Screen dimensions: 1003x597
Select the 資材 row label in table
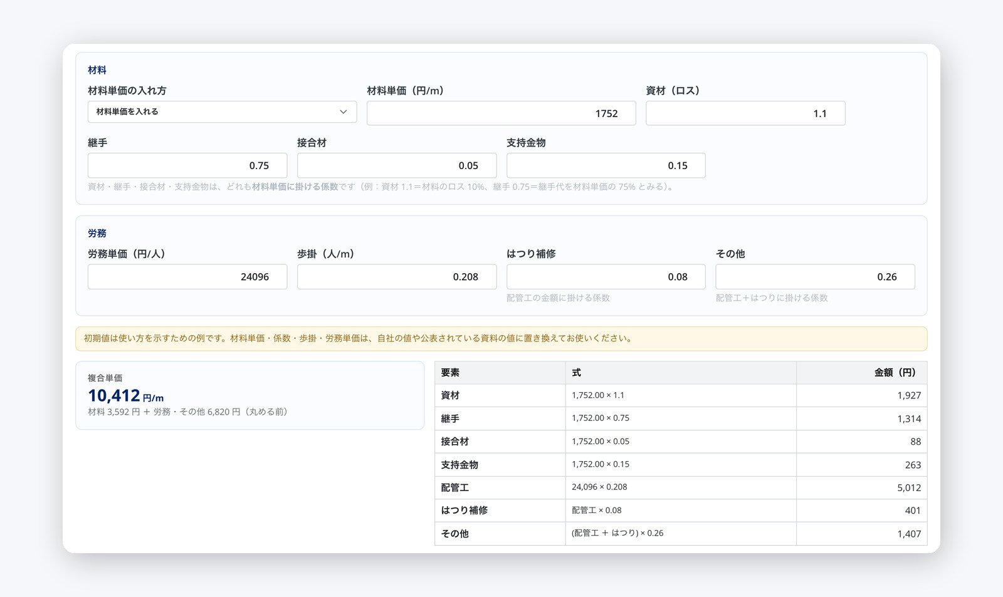coord(500,395)
